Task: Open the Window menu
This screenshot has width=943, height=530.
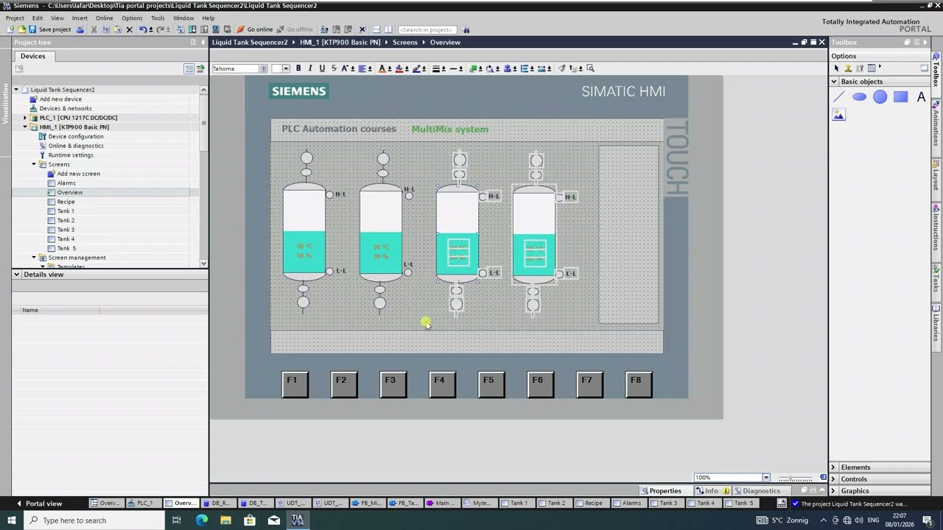Action: point(183,18)
